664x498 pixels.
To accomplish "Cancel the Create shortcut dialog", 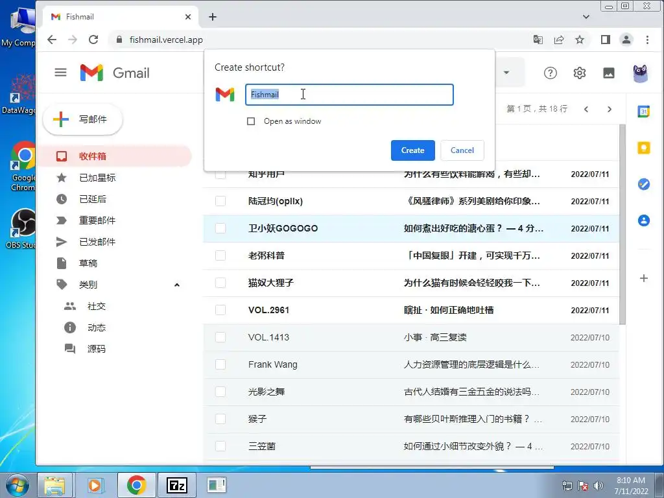I will point(462,150).
